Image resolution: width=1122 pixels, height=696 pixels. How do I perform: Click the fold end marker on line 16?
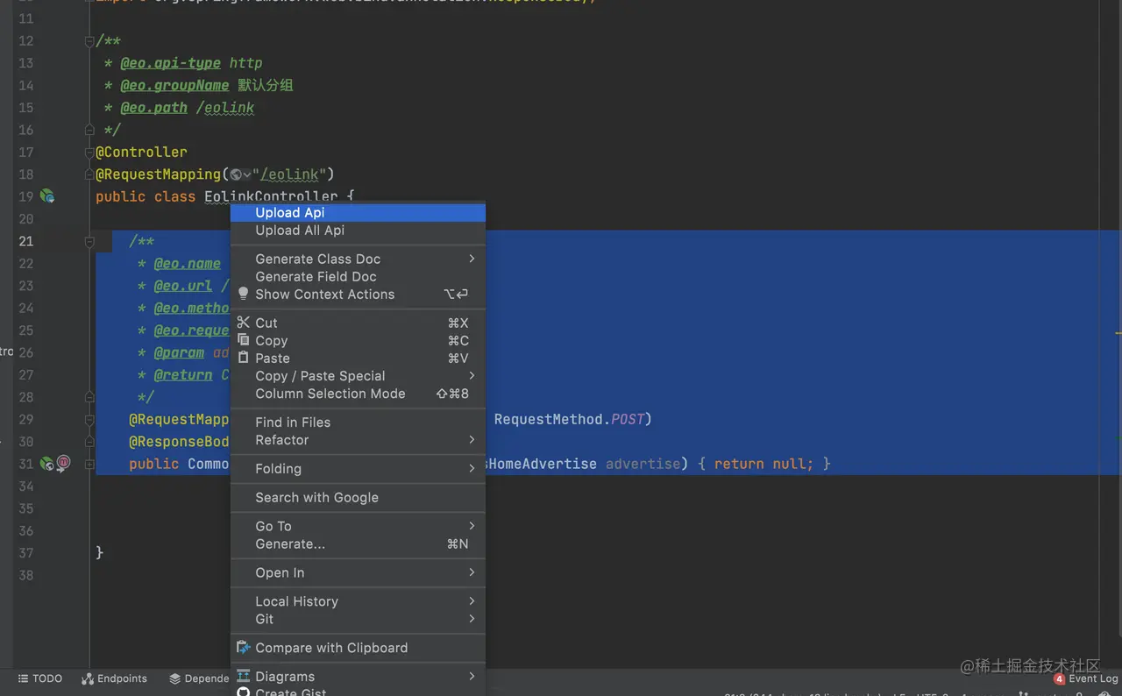coord(89,130)
